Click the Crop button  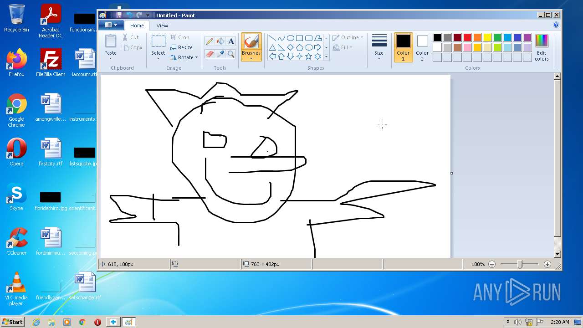pyautogui.click(x=180, y=37)
